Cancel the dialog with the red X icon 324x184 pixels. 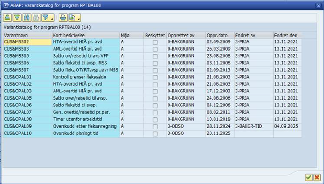[x=317, y=177]
